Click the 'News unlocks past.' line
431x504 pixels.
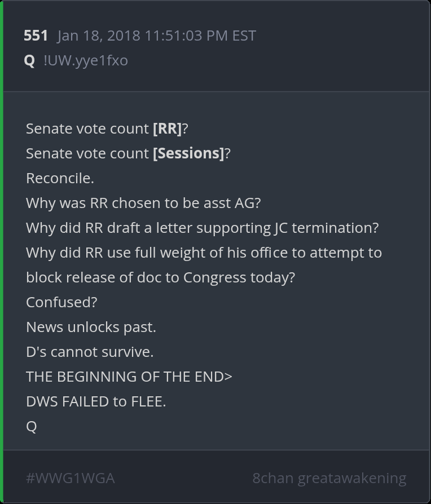pos(91,327)
